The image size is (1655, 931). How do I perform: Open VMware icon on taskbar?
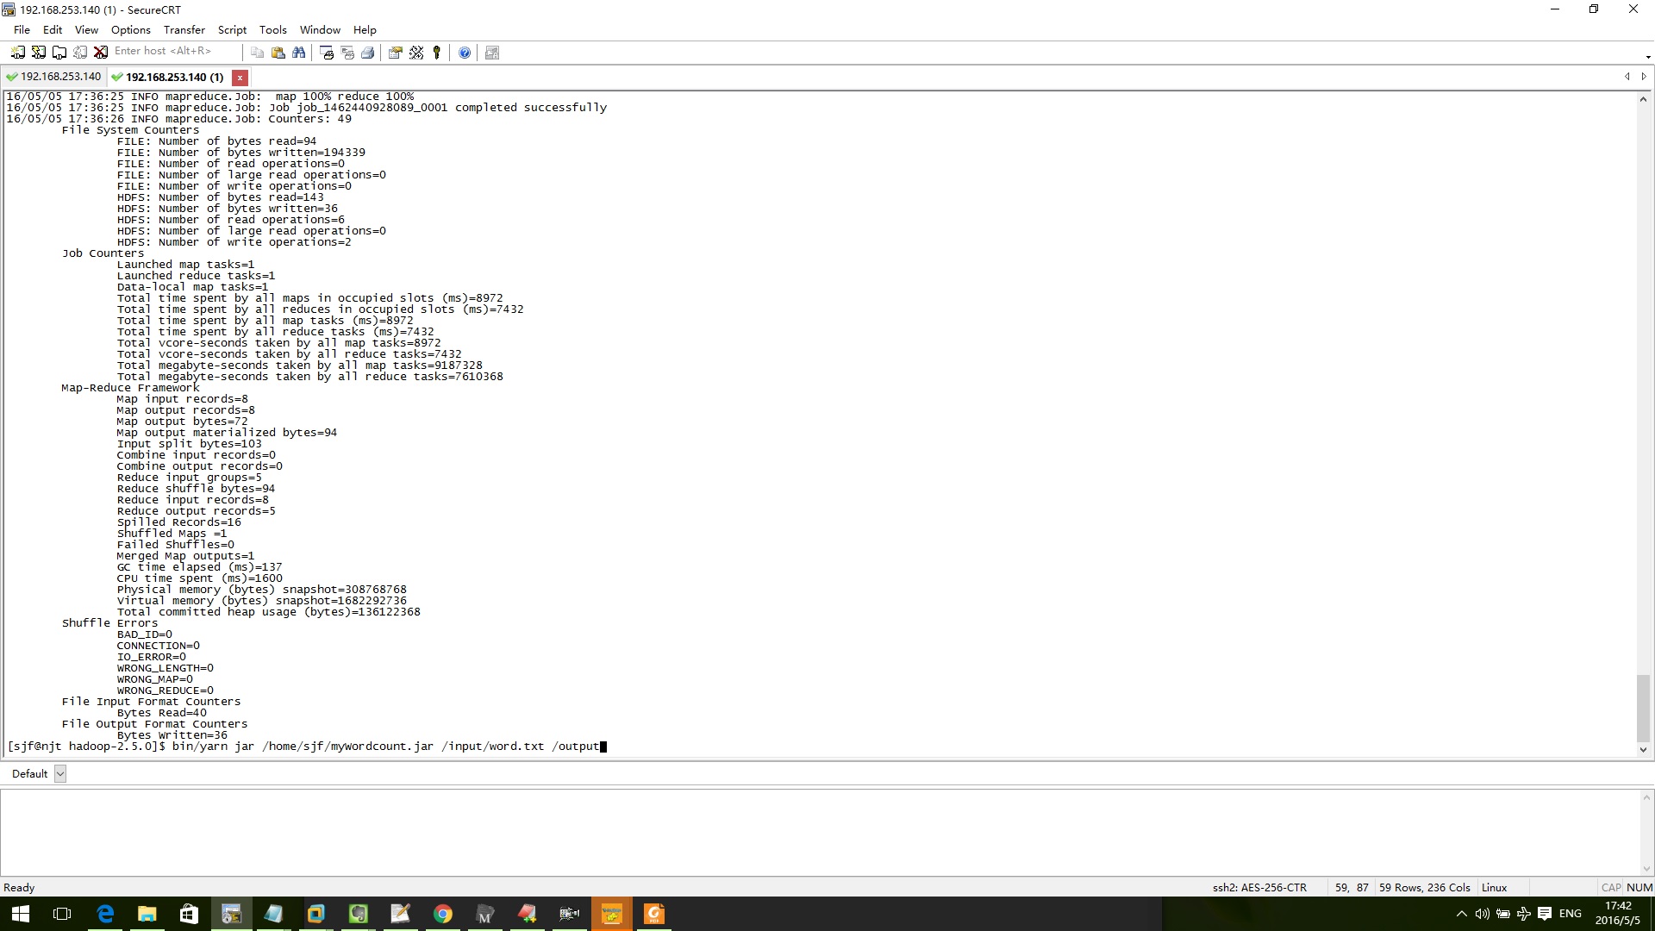coord(315,914)
